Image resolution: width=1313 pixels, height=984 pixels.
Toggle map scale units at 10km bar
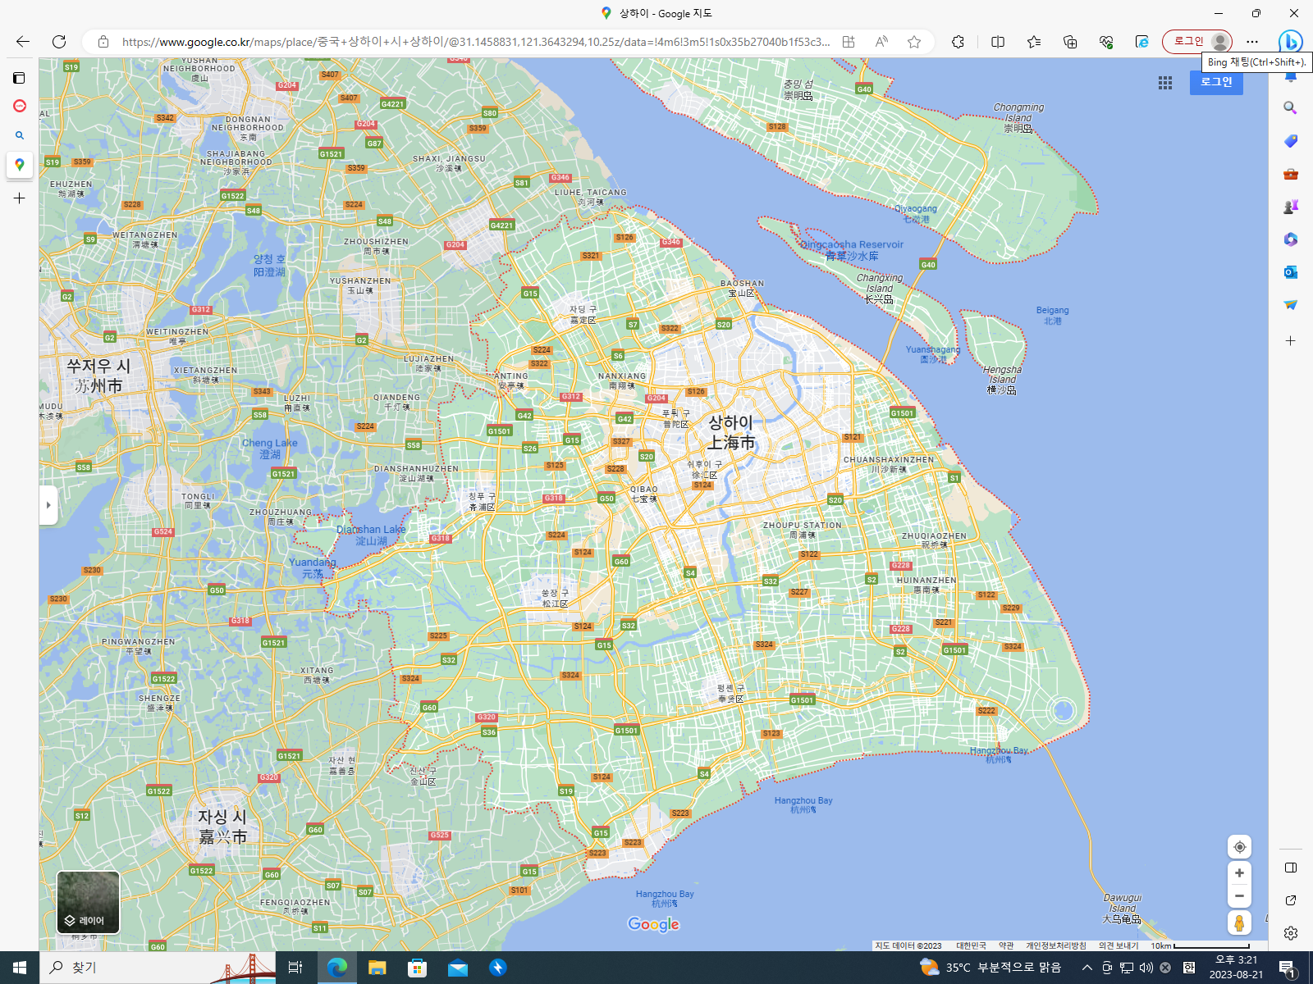point(1200,945)
